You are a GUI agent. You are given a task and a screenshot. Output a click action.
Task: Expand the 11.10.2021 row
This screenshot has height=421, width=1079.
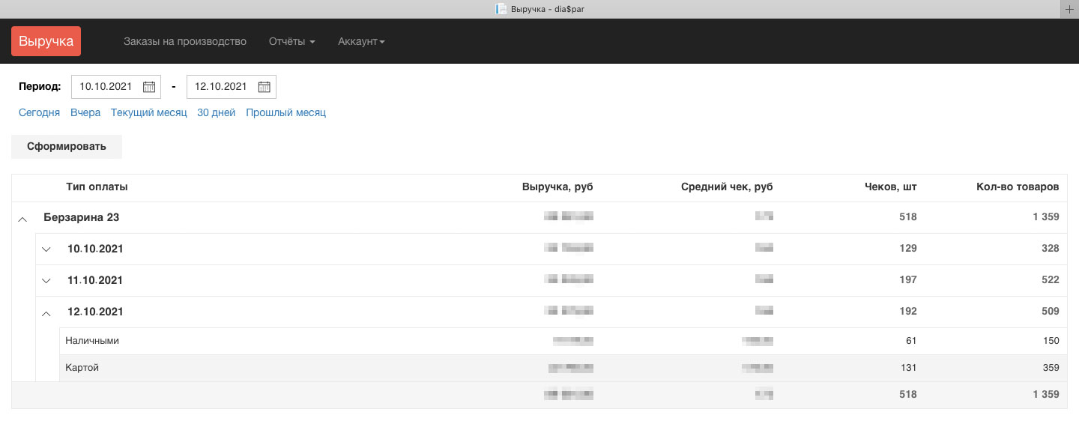click(x=46, y=281)
